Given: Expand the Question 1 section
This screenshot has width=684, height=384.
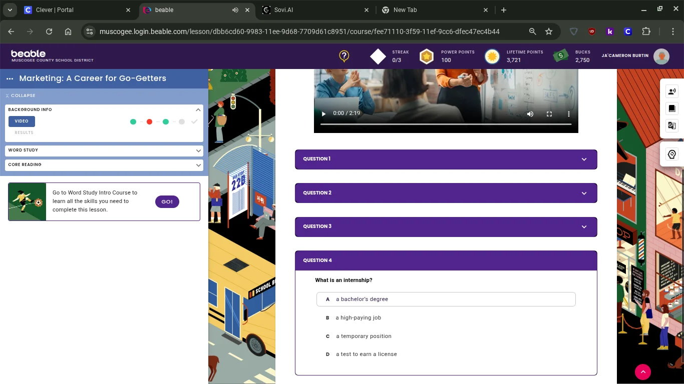Looking at the screenshot, I should (x=446, y=159).
